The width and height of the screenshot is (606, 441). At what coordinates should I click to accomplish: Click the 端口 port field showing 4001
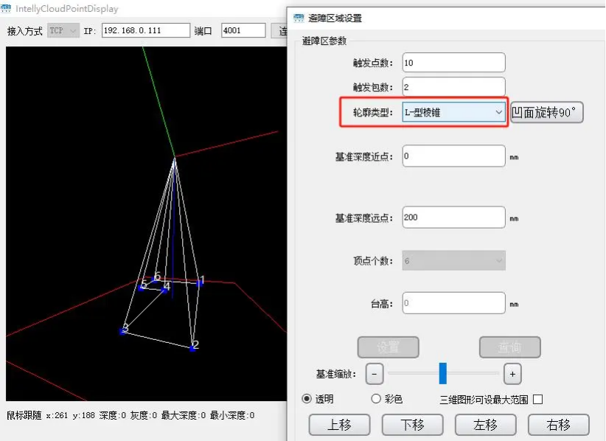pos(243,30)
